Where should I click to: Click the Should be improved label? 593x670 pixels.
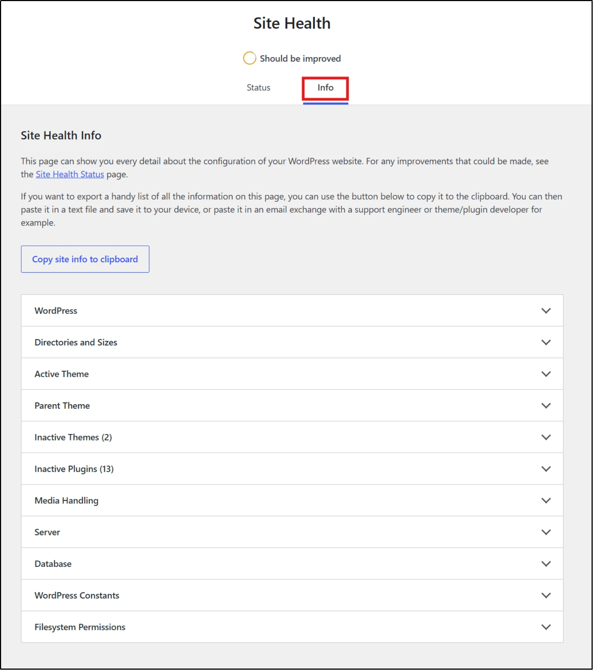(x=300, y=59)
